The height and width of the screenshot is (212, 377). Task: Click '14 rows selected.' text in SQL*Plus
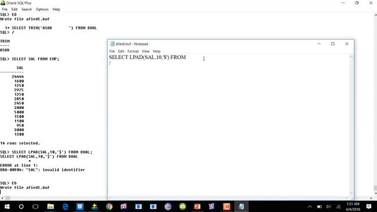20,143
